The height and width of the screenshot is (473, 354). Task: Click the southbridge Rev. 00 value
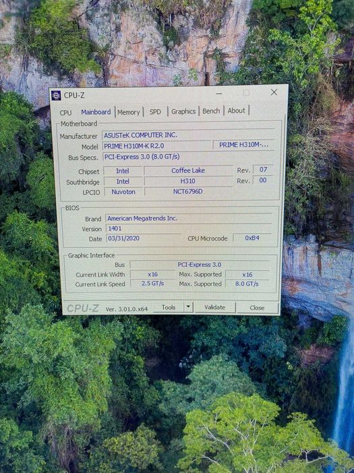pyautogui.click(x=263, y=180)
